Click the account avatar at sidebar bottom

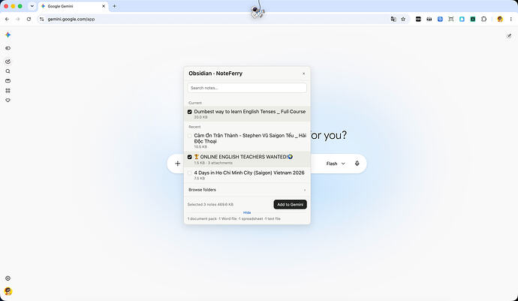(x=8, y=291)
